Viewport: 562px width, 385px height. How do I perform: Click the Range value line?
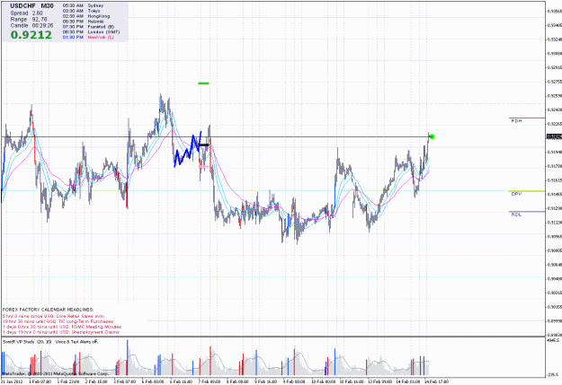point(29,20)
